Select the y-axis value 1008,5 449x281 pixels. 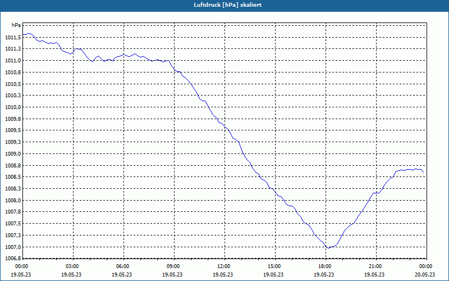[x=13, y=177]
